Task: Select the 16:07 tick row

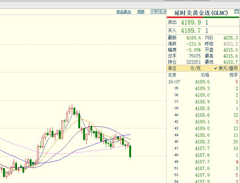Action: [203, 82]
